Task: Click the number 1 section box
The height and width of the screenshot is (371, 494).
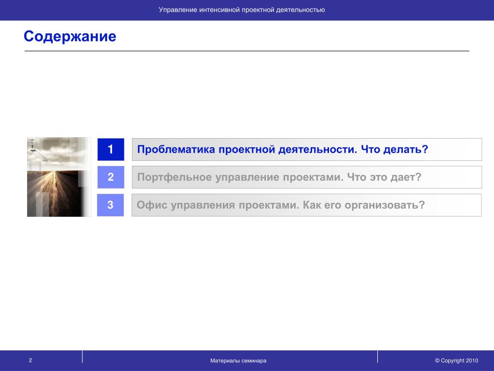Action: 110,149
